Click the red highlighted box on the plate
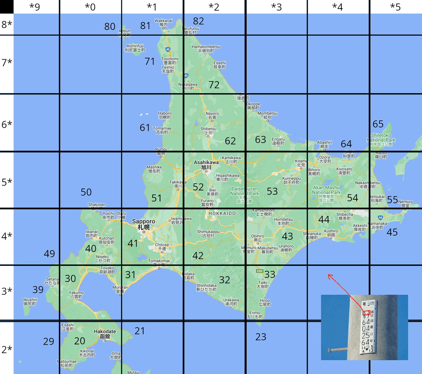Image resolution: width=422 pixels, height=374 pixels. (366, 312)
